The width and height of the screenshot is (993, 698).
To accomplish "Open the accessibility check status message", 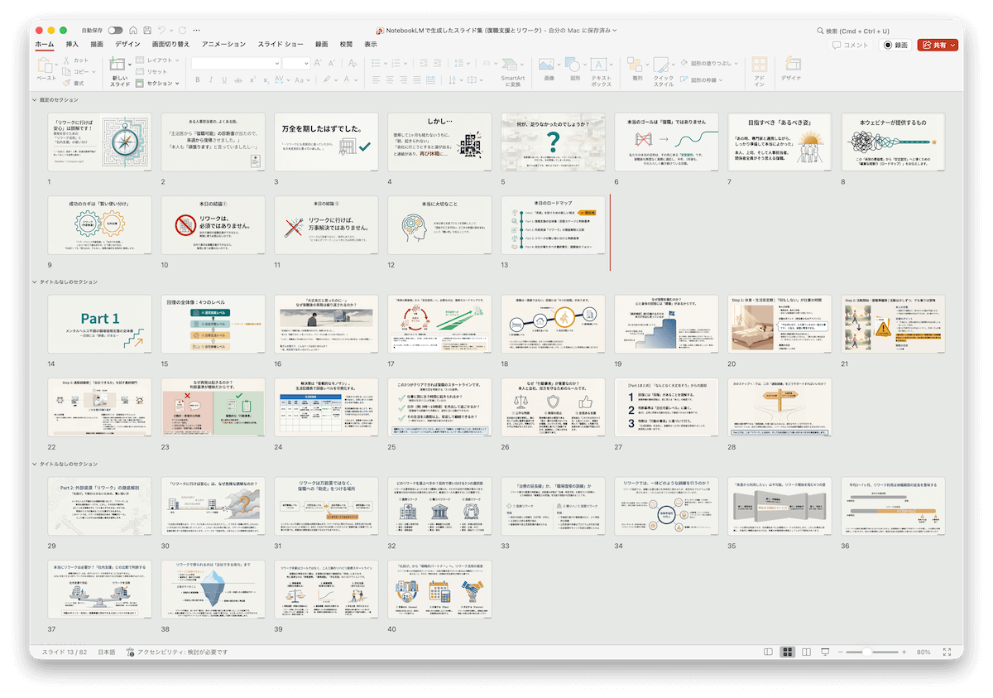I will click(177, 652).
